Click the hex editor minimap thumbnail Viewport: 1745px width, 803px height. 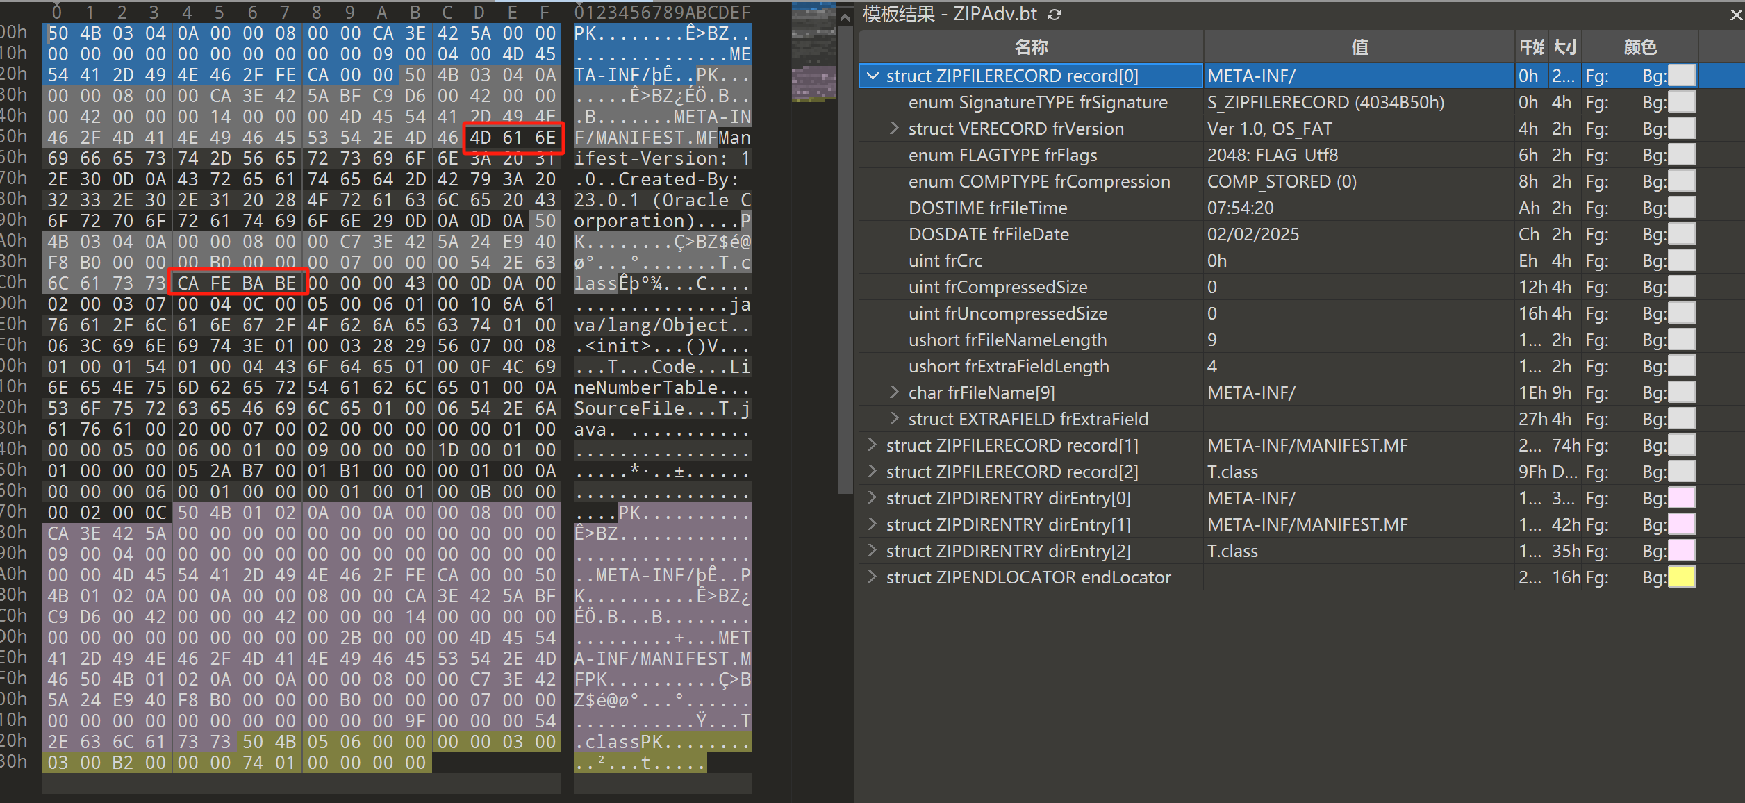coord(813,52)
